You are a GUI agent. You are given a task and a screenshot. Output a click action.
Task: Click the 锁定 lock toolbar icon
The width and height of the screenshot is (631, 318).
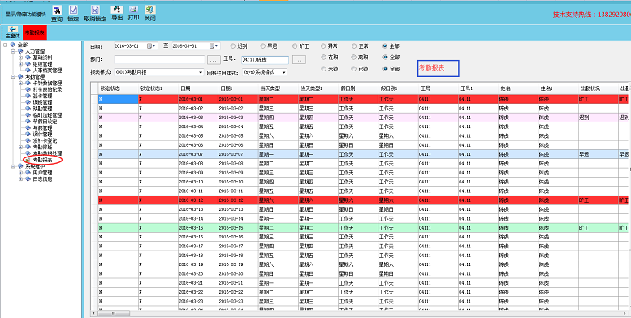pyautogui.click(x=73, y=10)
